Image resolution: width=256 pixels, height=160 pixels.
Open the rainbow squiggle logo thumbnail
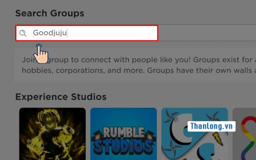click(244, 134)
